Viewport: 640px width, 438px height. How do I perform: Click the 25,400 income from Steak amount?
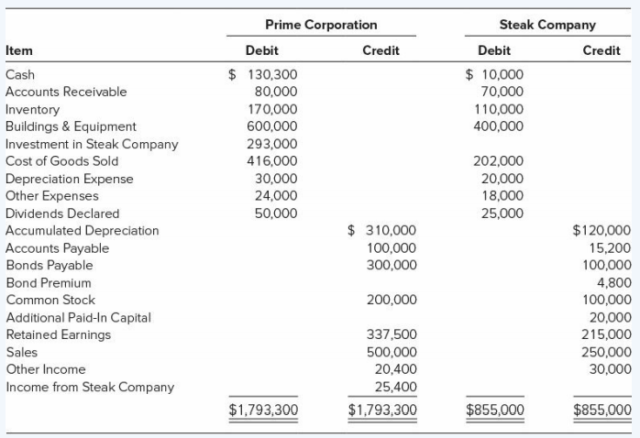(x=395, y=387)
